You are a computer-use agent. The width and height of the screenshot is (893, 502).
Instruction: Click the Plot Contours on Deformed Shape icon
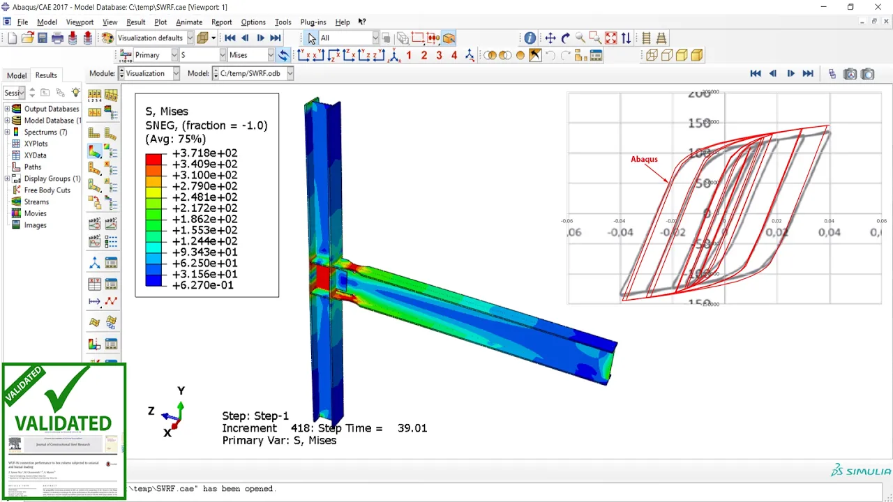(x=94, y=150)
